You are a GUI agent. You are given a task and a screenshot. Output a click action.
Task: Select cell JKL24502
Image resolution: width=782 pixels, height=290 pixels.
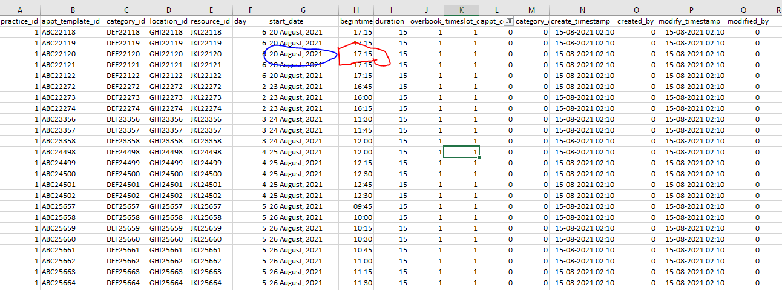click(x=210, y=196)
